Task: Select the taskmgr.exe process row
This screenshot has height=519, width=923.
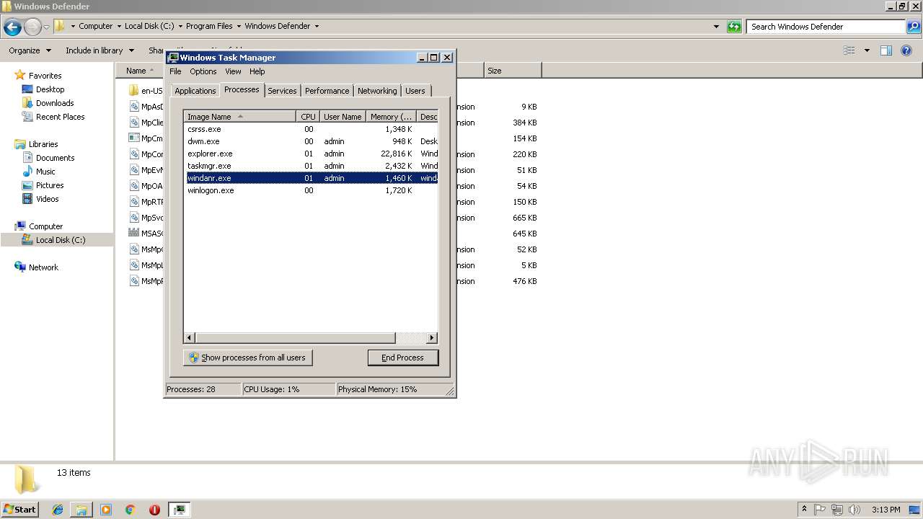Action: pos(312,166)
